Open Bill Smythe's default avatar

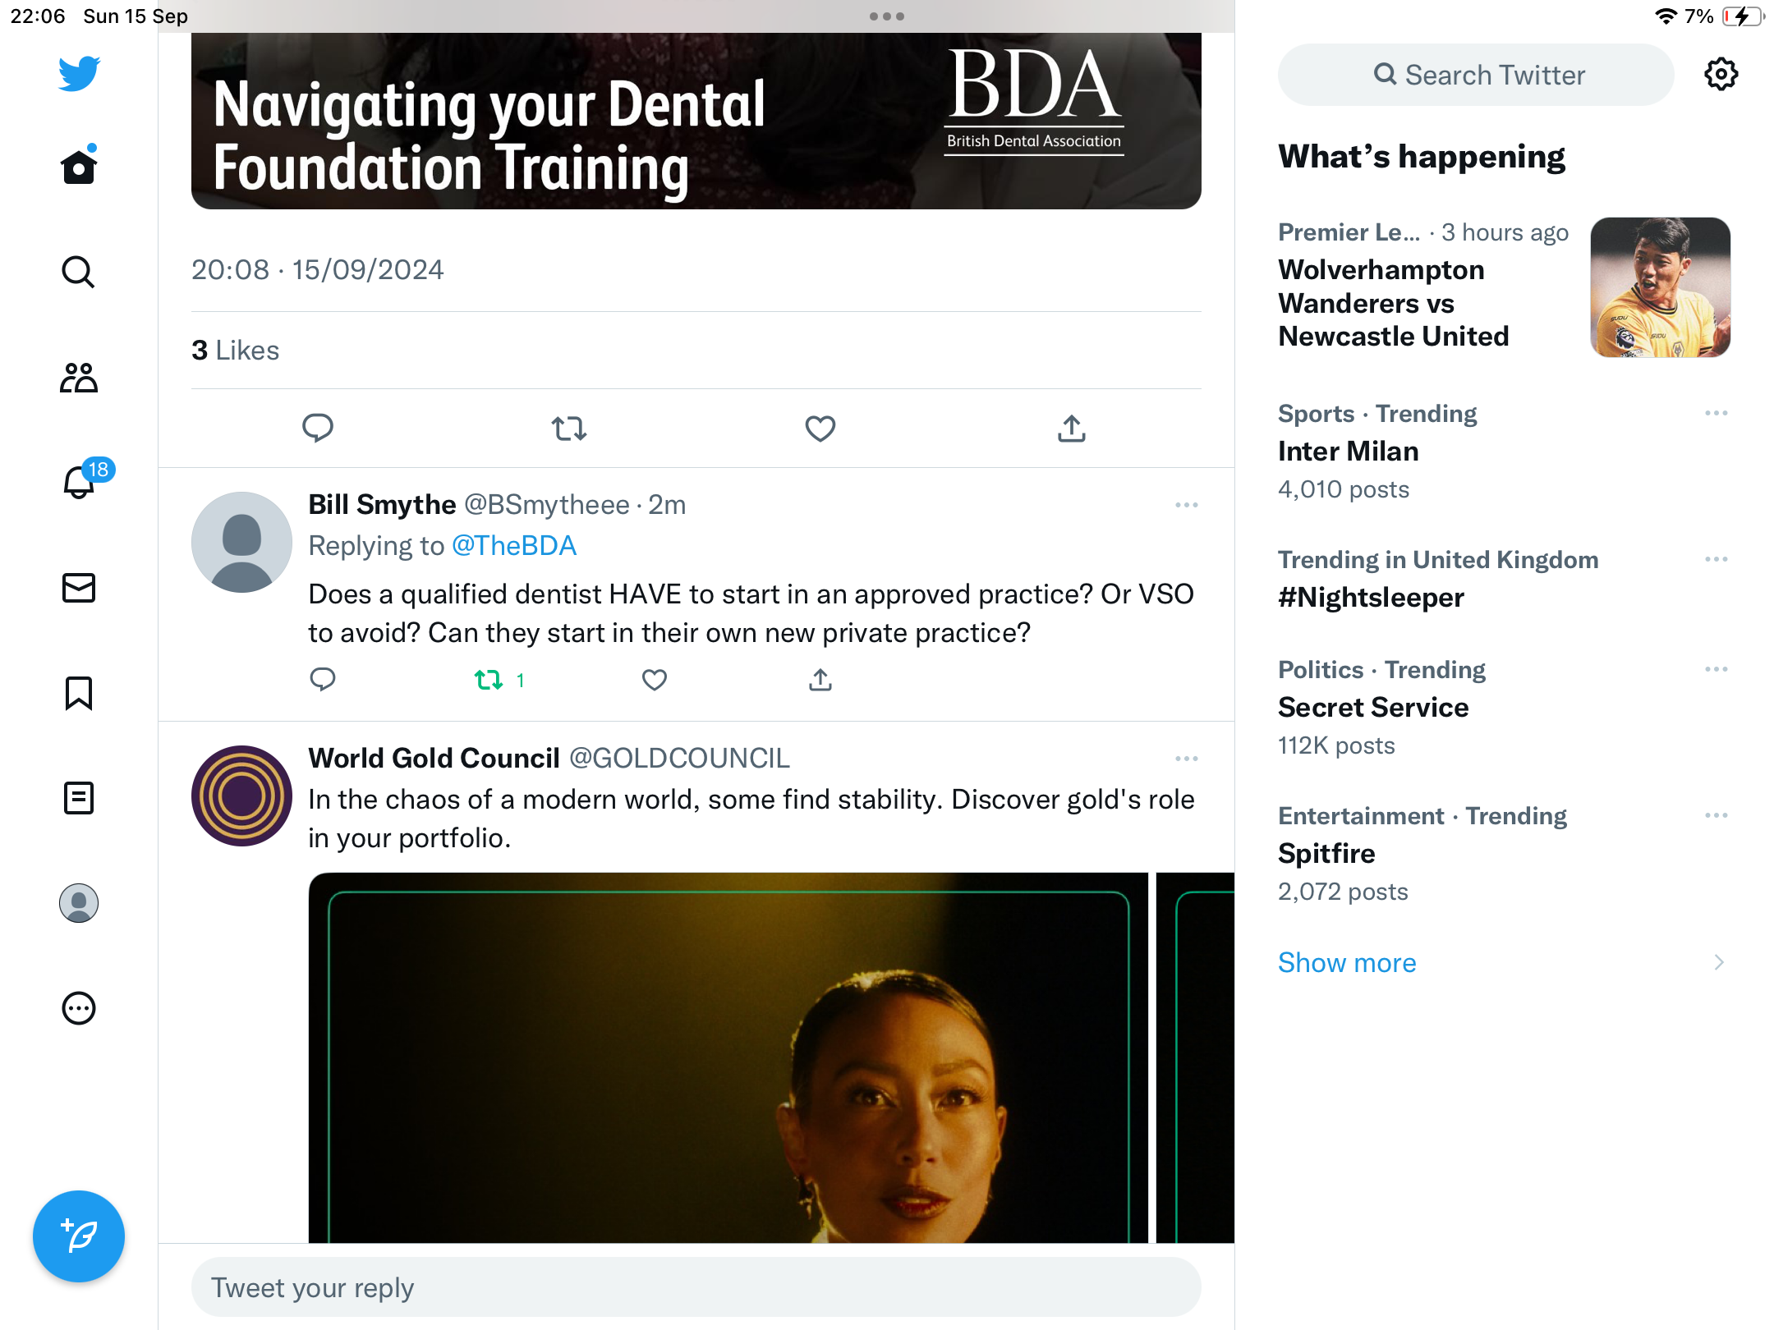(x=241, y=542)
